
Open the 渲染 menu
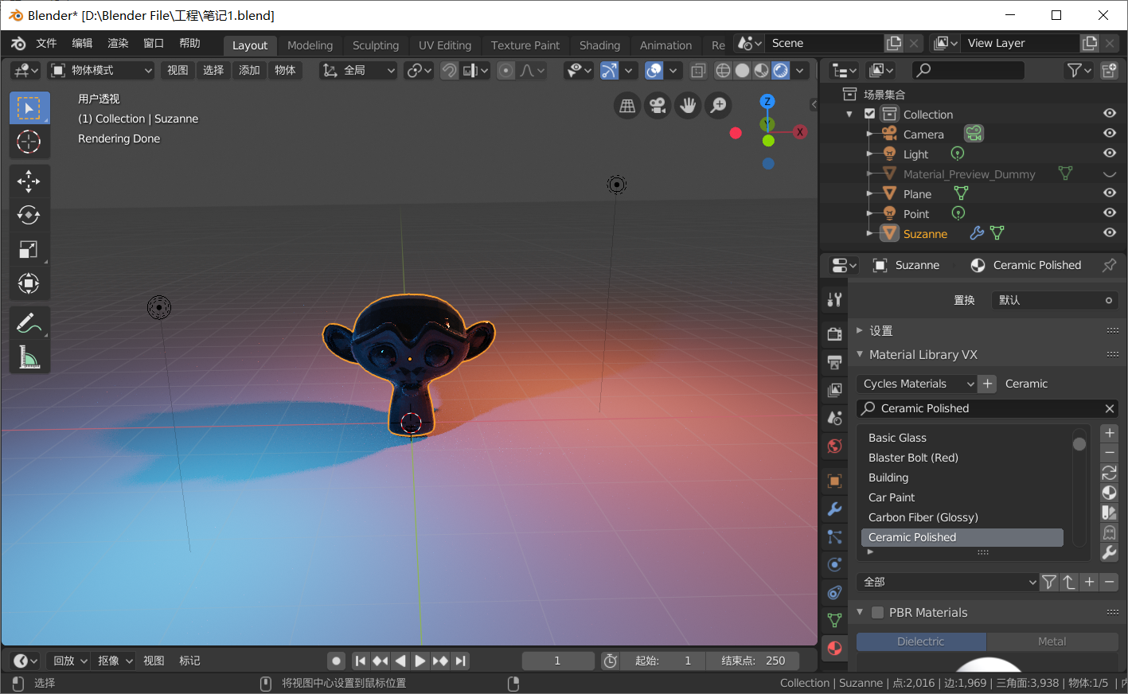click(x=118, y=43)
